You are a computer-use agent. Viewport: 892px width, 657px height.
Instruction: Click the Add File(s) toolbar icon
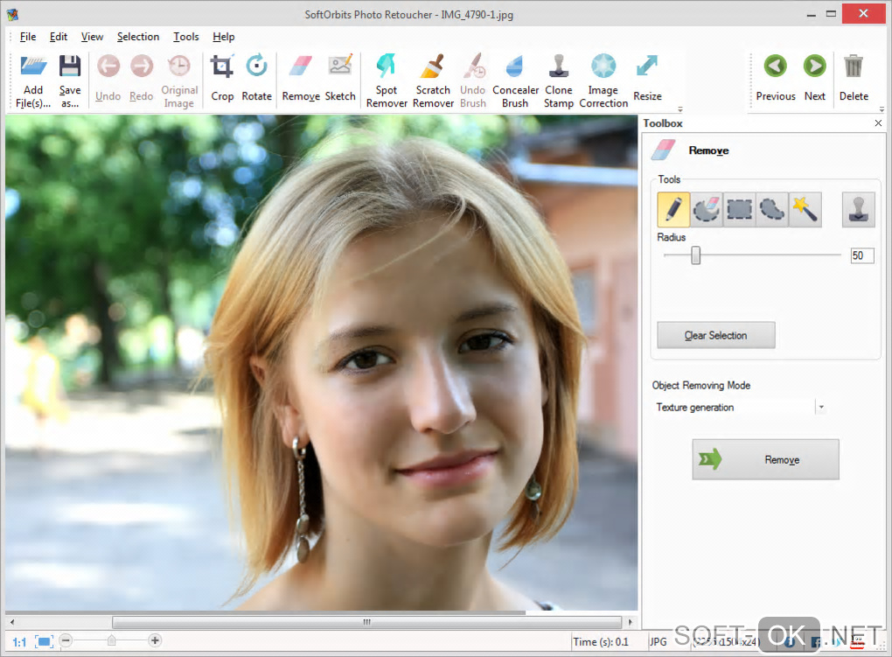tap(33, 79)
